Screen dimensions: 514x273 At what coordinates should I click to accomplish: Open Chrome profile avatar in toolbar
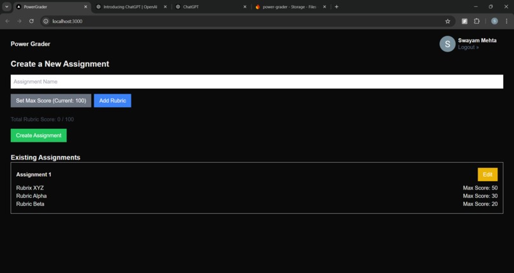pyautogui.click(x=494, y=21)
